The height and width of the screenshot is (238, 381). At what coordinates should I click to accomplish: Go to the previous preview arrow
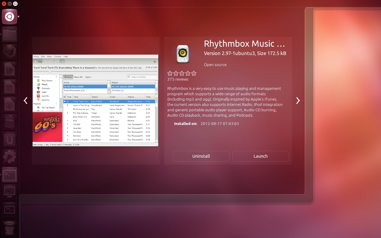coord(26,101)
